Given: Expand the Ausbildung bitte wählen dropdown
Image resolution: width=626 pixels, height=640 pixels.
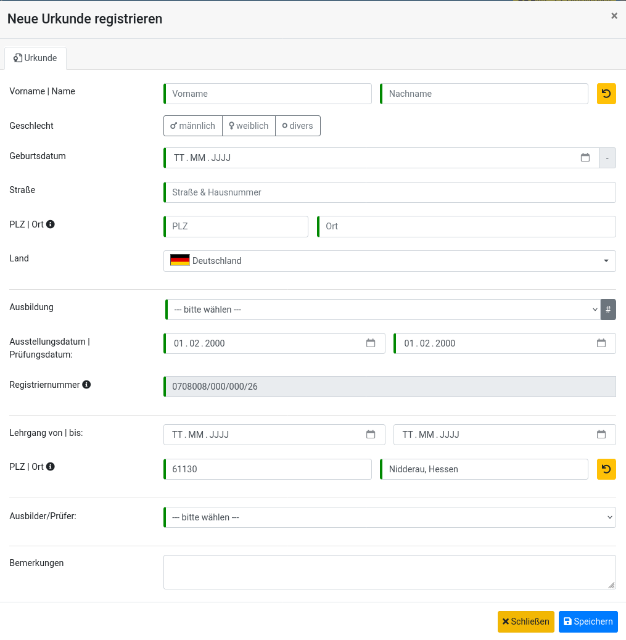Looking at the screenshot, I should 383,310.
